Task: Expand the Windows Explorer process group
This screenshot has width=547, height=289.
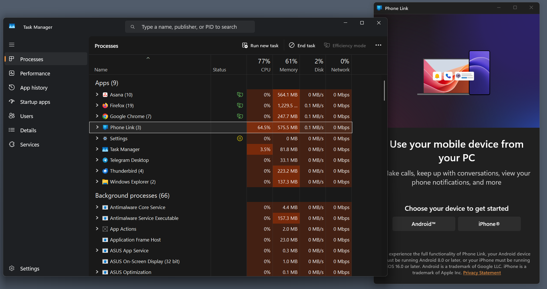Action: [x=97, y=181]
